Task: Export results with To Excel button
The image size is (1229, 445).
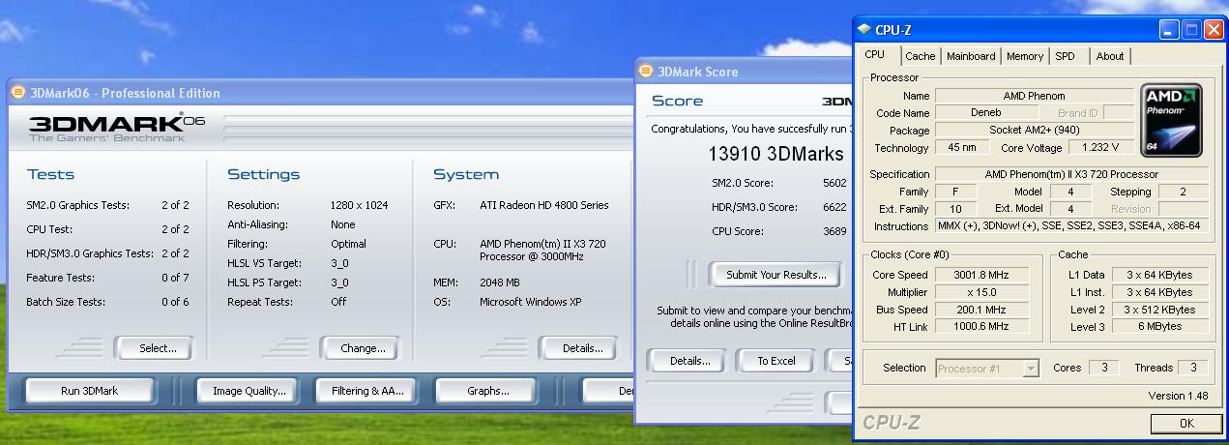Action: (776, 361)
